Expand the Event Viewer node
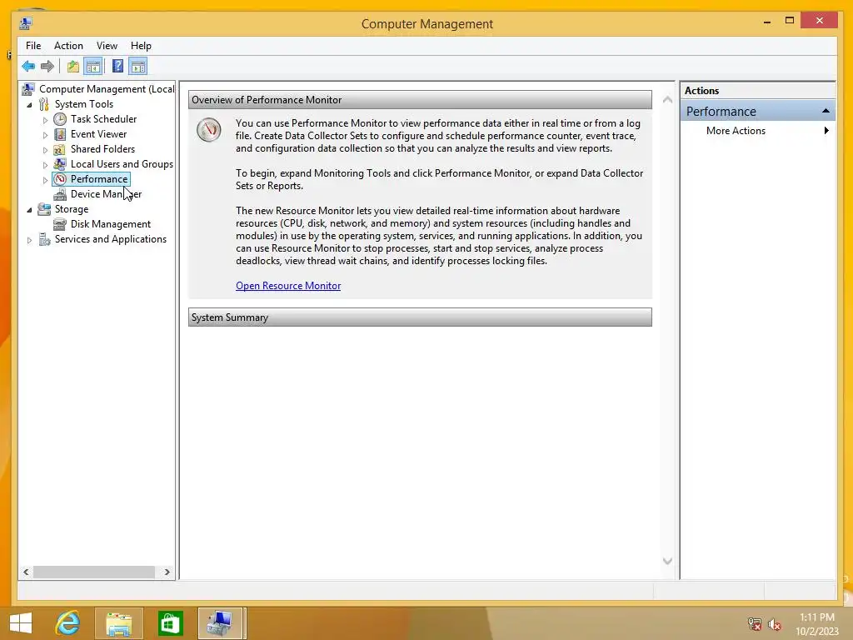The width and height of the screenshot is (853, 640). [x=45, y=135]
